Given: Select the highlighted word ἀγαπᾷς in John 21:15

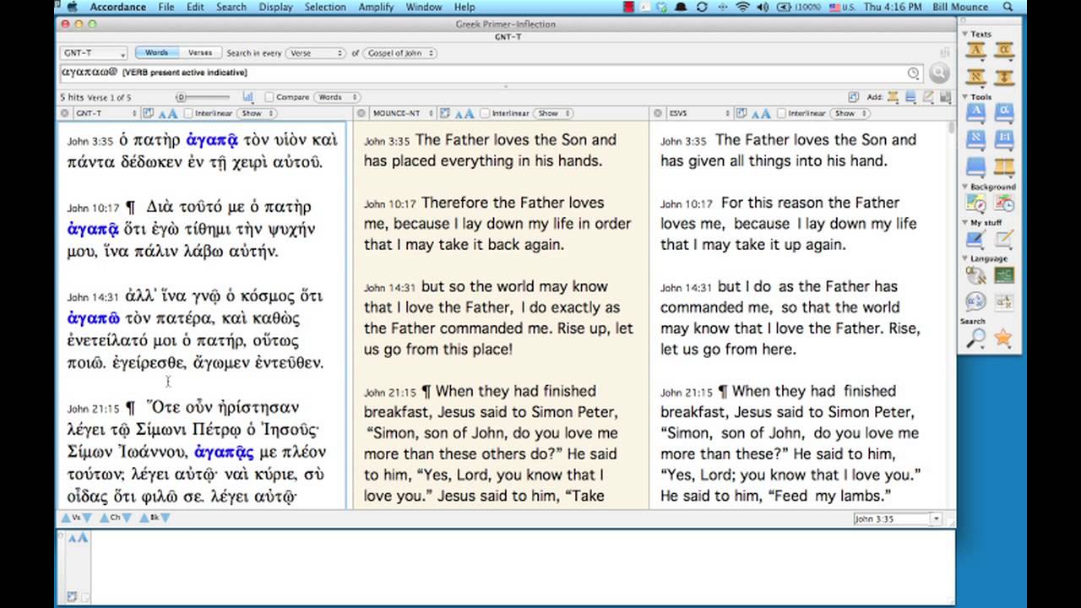Looking at the screenshot, I should (223, 452).
